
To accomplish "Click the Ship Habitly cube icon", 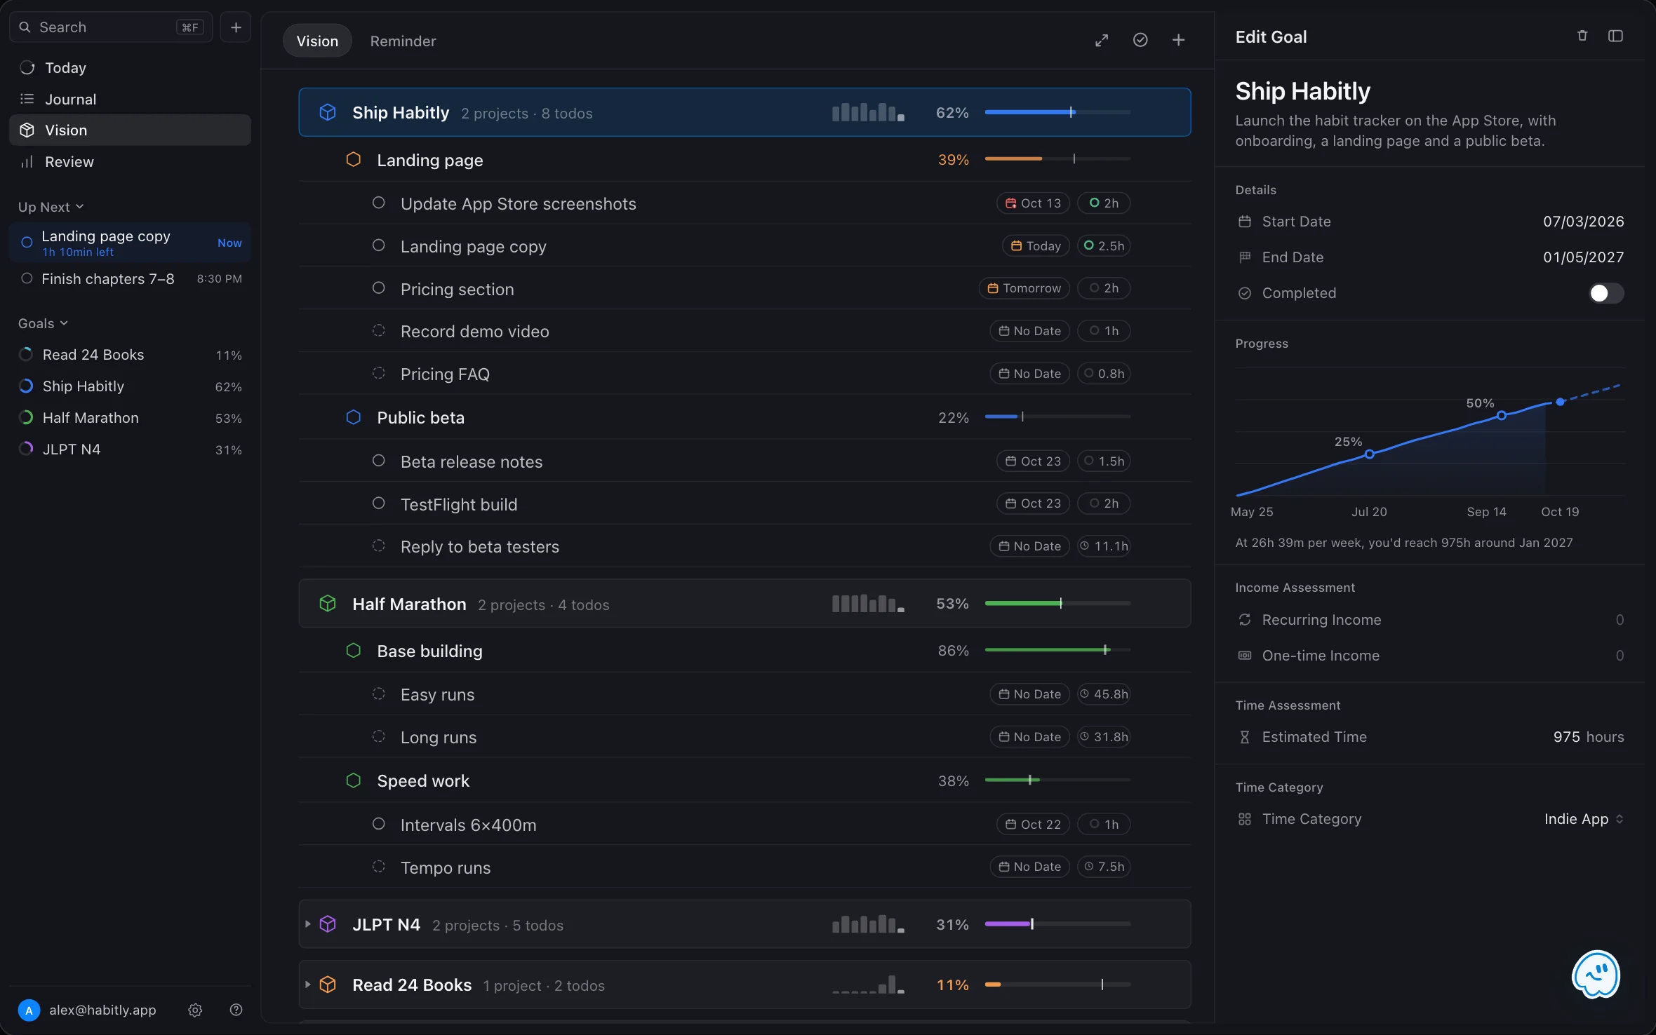I will pos(328,112).
